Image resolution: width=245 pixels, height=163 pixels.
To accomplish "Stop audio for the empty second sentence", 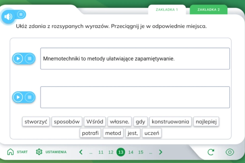I will tap(29, 97).
